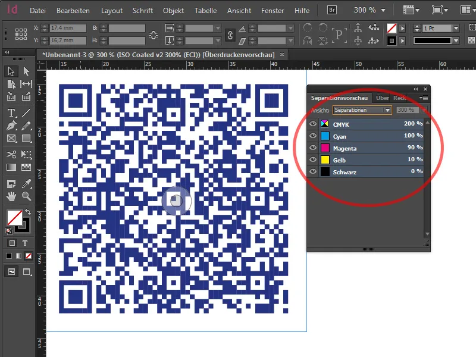Open the Objekt menu
The width and height of the screenshot is (476, 357).
coord(173,10)
